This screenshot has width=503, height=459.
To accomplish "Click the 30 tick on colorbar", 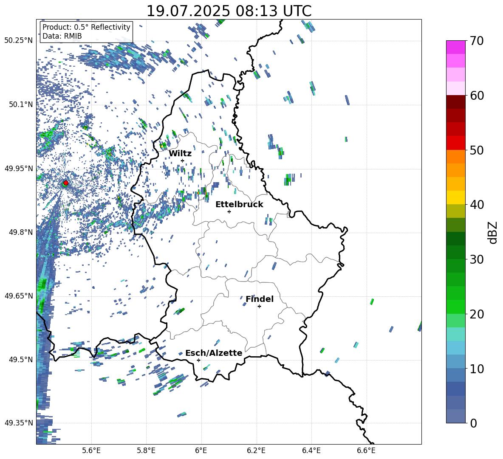I will [477, 259].
